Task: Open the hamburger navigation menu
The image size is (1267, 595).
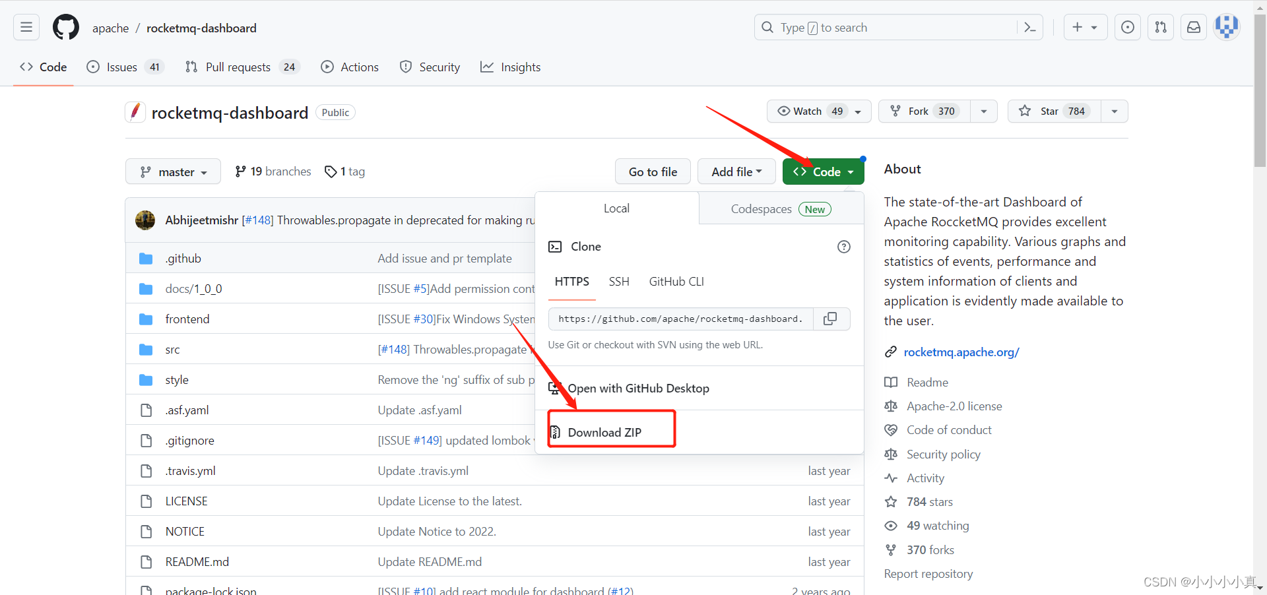Action: click(x=26, y=27)
